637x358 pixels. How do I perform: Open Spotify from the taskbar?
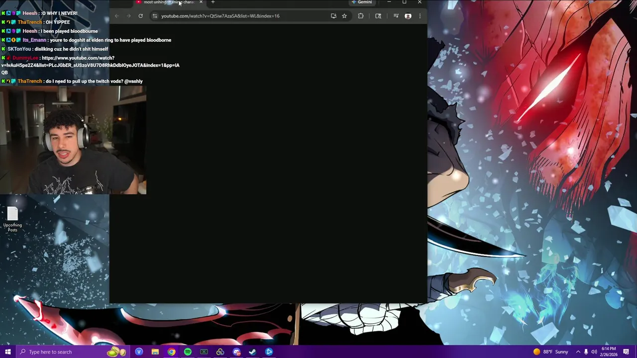pyautogui.click(x=188, y=352)
